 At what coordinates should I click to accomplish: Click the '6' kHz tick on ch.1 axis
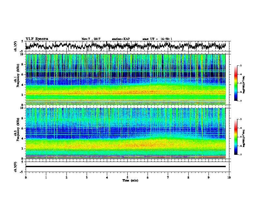tap(23, 74)
